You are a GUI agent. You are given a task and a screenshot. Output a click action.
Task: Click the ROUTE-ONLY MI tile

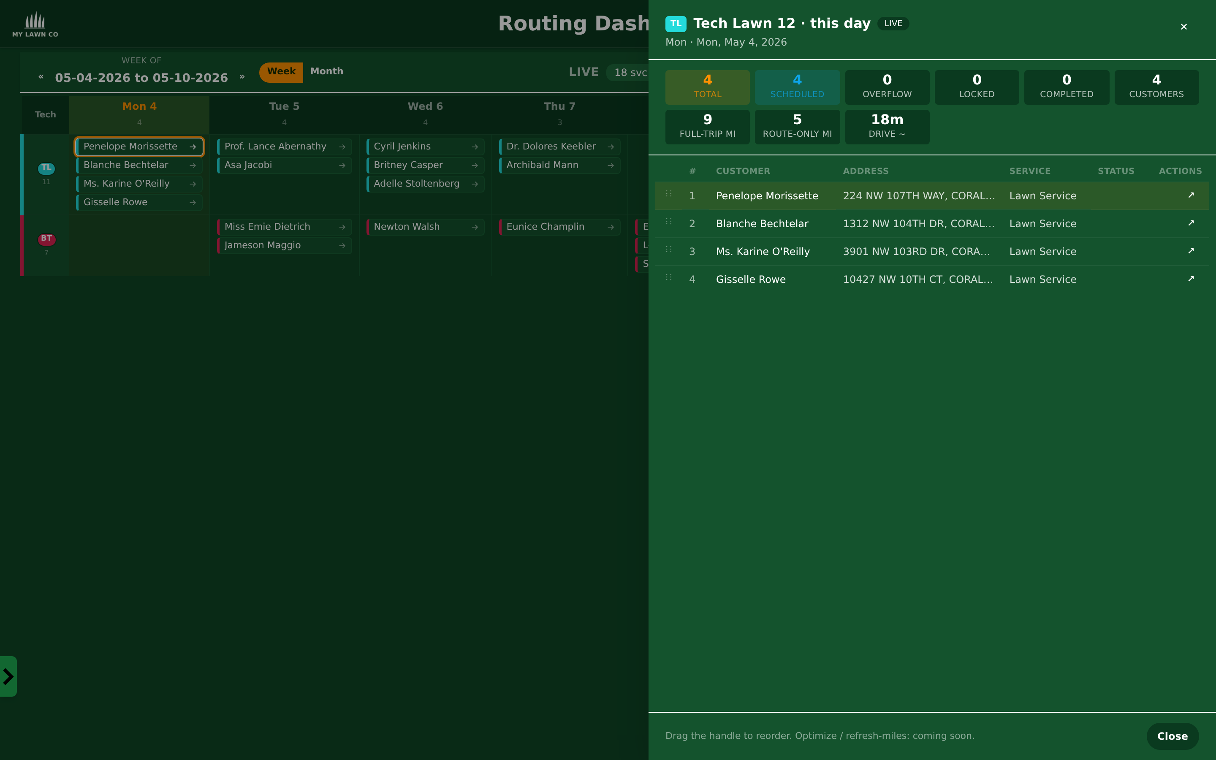coord(797,127)
